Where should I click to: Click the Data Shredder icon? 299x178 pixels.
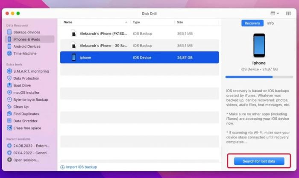point(9,121)
